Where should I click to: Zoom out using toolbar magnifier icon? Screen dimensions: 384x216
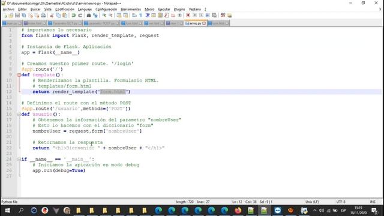(110, 16)
